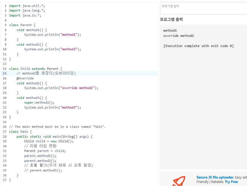247x186 pixels.
Task: Click 'Parent parent = child;' line
Action: click(x=45, y=151)
